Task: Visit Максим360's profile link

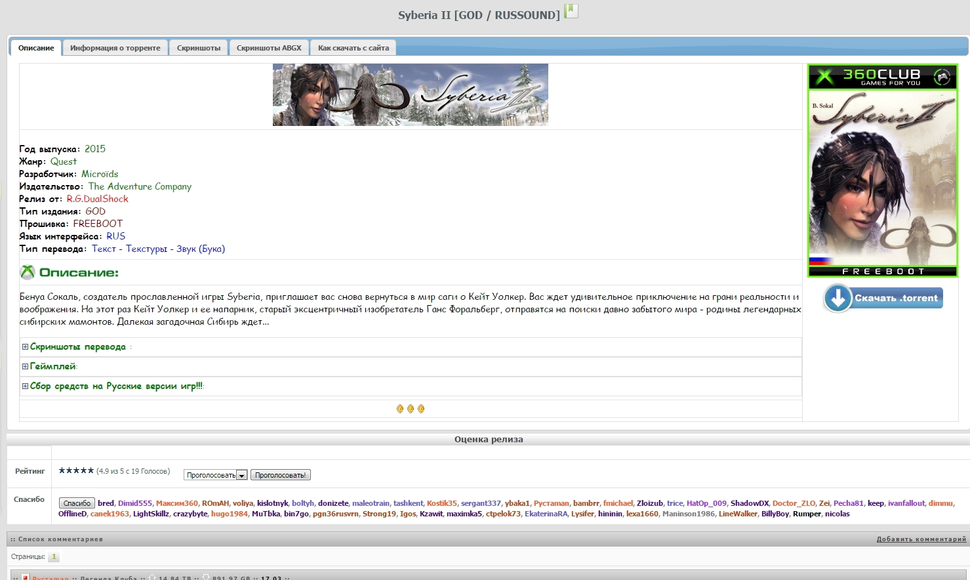Action: click(x=177, y=503)
